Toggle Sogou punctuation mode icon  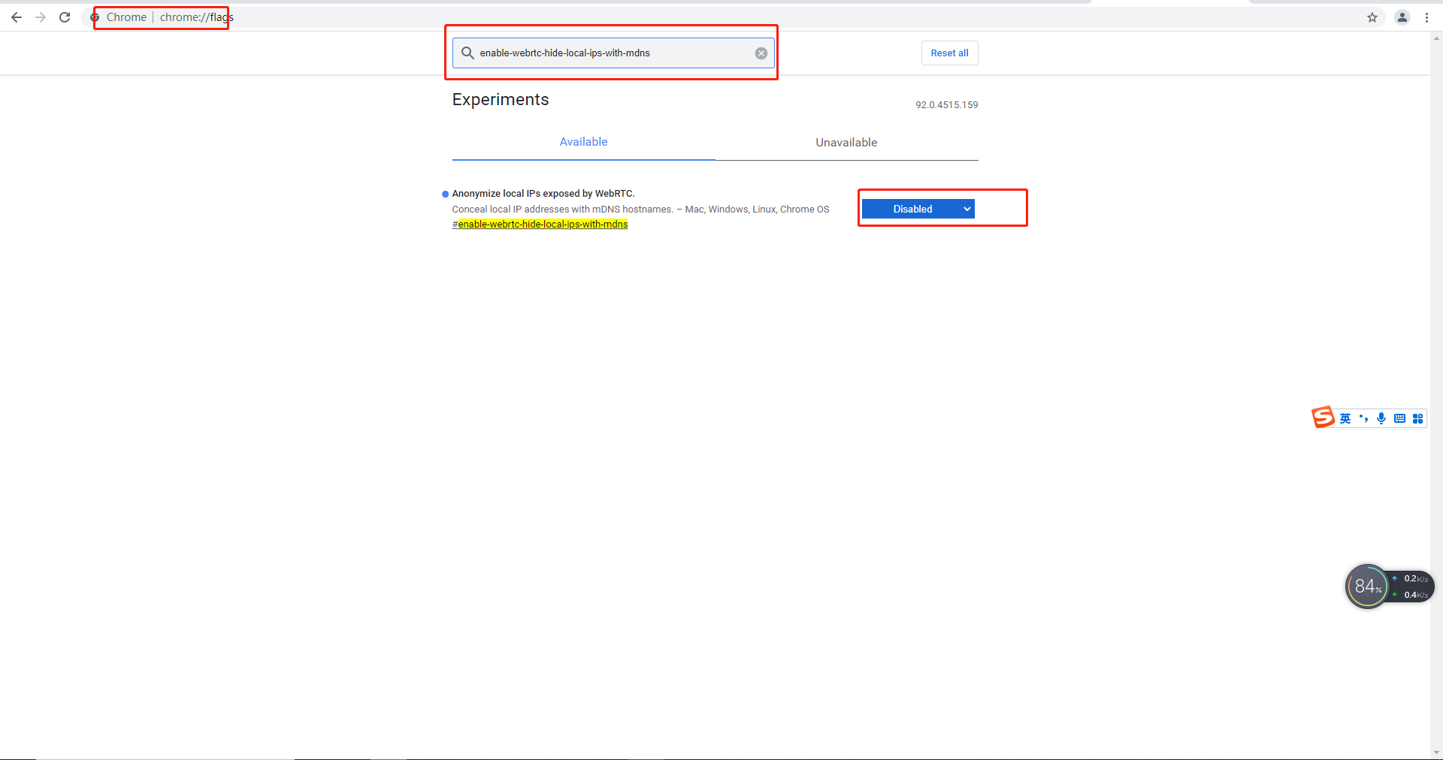1363,418
